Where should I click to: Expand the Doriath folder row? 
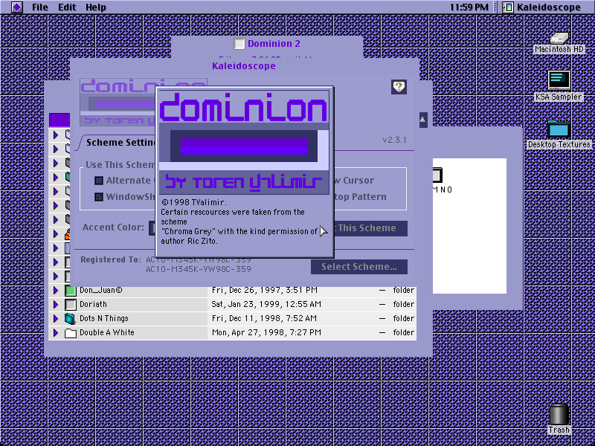(x=56, y=305)
